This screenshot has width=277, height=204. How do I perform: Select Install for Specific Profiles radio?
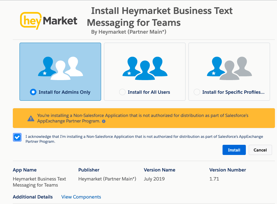[197, 92]
